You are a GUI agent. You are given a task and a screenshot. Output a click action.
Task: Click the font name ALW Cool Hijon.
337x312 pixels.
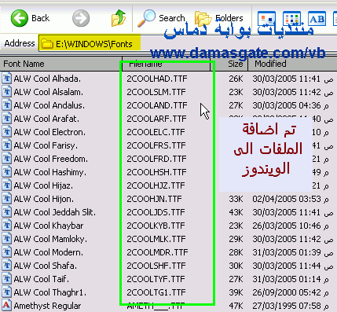[x=44, y=199]
